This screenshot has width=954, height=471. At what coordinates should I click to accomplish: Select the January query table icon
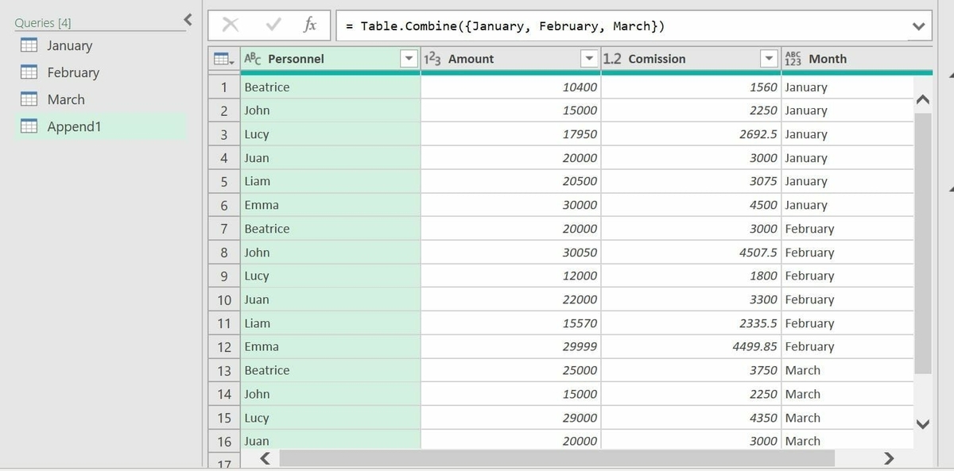tap(29, 45)
